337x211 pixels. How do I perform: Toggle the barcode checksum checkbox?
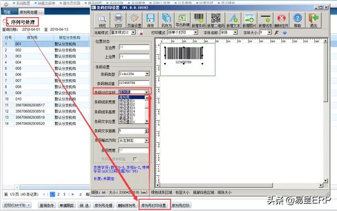pyautogui.click(x=135, y=159)
